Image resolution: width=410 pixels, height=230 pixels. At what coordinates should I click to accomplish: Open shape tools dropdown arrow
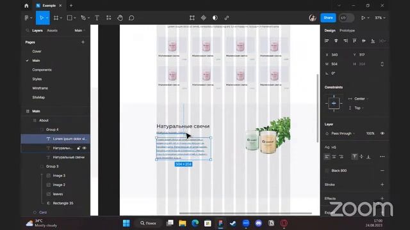coord(75,18)
